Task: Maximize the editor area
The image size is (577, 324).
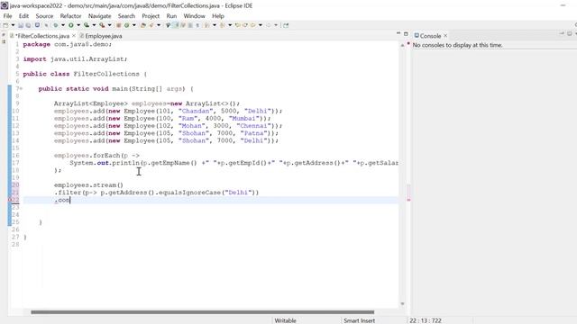Action: [x=406, y=34]
